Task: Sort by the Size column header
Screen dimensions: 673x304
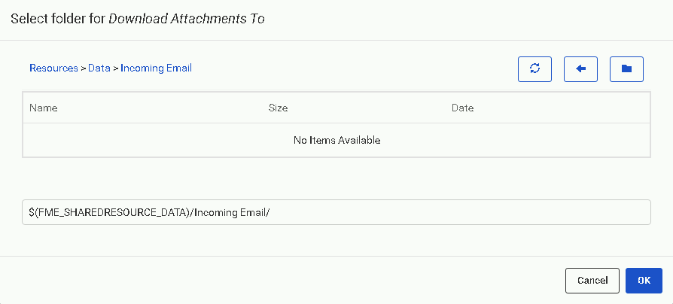Action: tap(278, 108)
